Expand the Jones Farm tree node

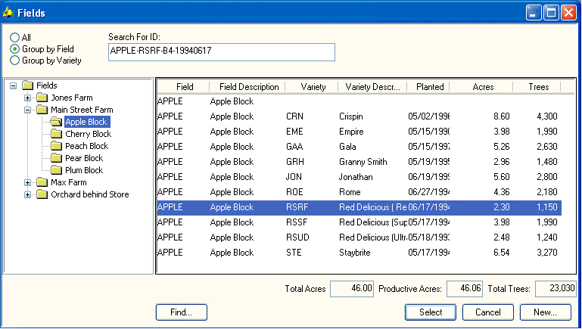28,98
